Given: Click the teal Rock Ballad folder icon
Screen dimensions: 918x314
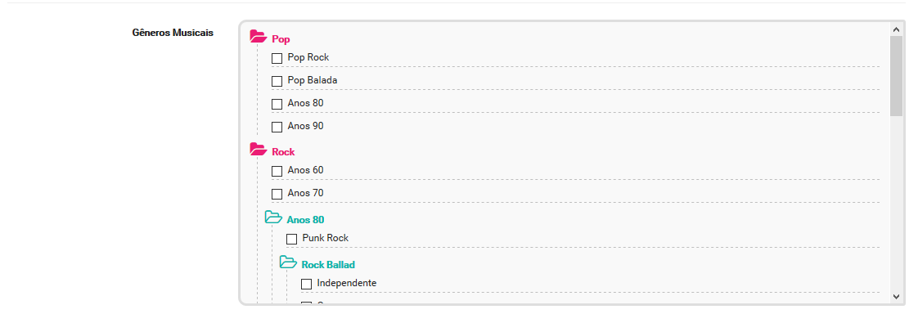Looking at the screenshot, I should [x=288, y=262].
